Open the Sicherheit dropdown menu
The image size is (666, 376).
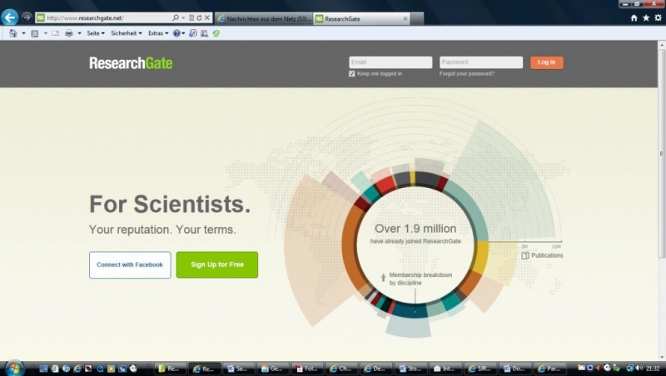[x=127, y=33]
